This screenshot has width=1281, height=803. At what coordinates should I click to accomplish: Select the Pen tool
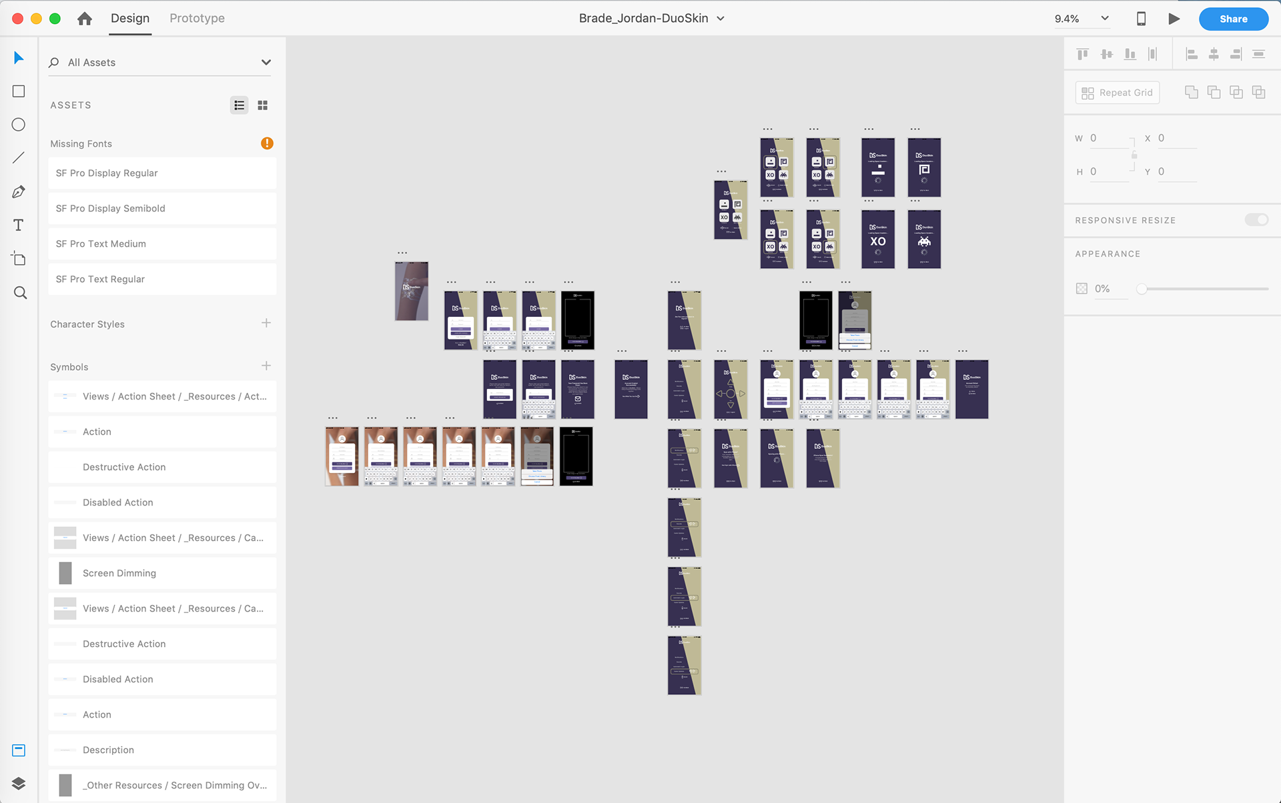click(19, 192)
